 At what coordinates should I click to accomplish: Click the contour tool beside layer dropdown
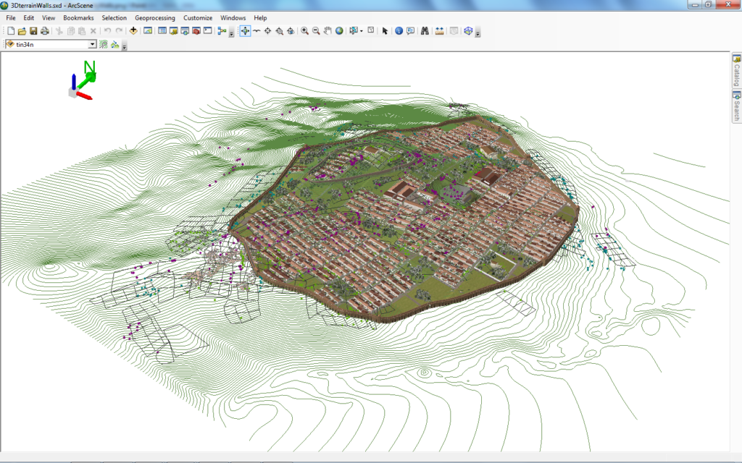(104, 44)
